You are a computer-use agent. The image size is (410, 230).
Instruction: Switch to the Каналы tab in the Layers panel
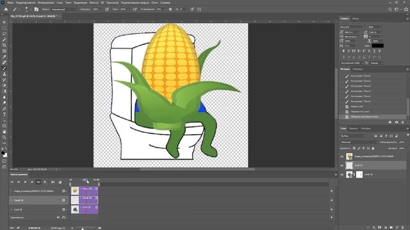[354, 128]
